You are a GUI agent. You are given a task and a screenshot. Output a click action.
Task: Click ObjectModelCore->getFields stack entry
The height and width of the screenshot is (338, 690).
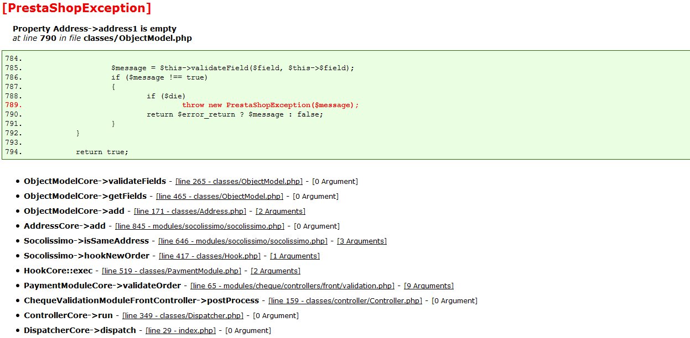(85, 196)
